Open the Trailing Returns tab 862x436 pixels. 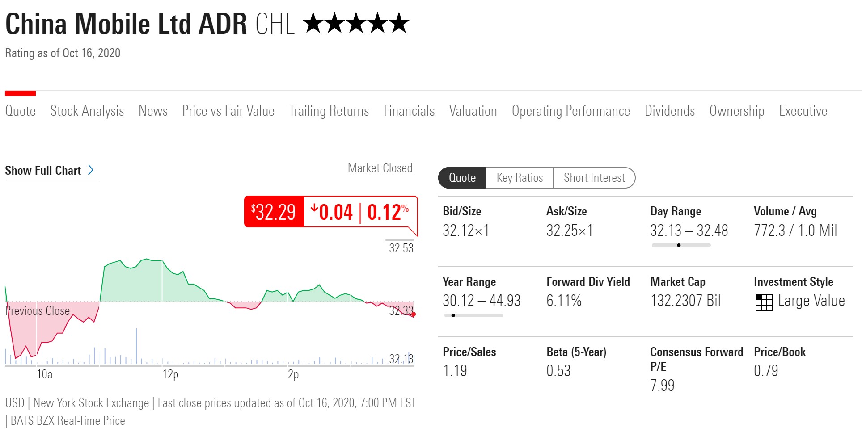(x=329, y=111)
